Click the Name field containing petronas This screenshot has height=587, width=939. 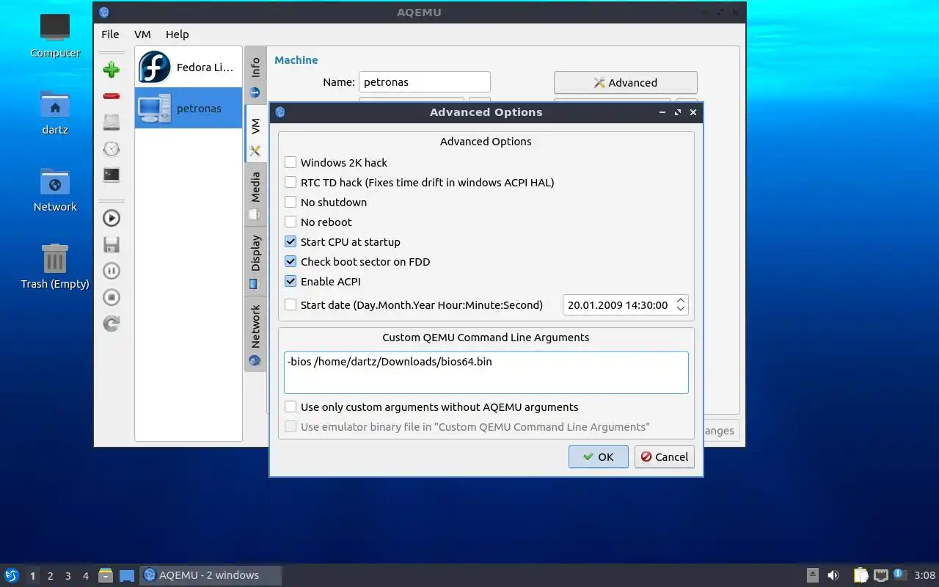coord(424,82)
